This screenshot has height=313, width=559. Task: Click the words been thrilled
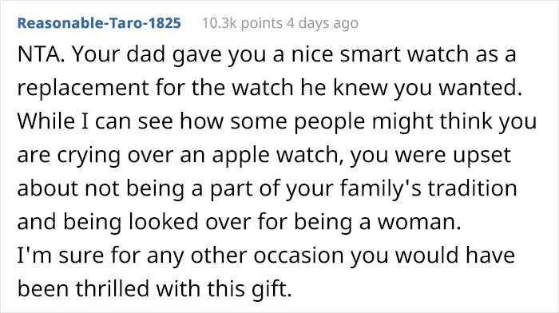83,289
